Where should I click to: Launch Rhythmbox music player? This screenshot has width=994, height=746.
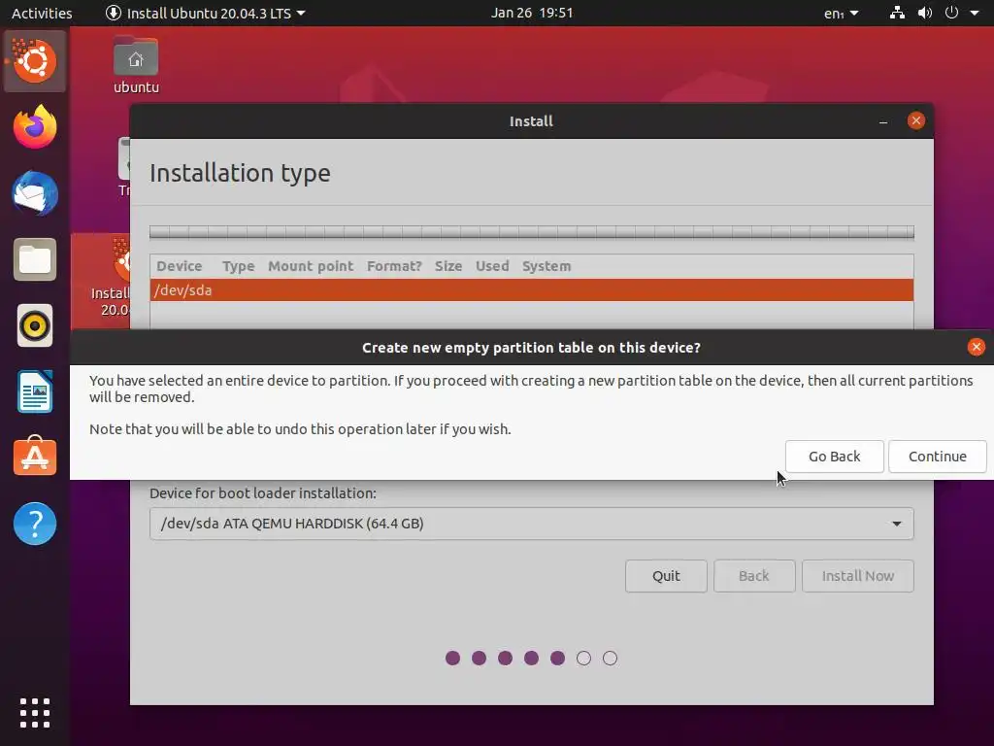35,325
